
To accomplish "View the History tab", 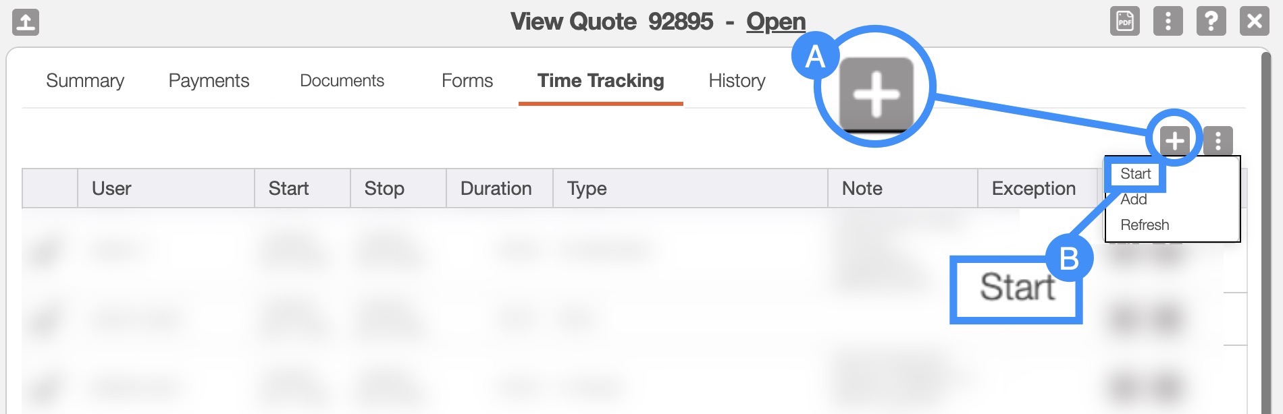I will pyautogui.click(x=737, y=81).
